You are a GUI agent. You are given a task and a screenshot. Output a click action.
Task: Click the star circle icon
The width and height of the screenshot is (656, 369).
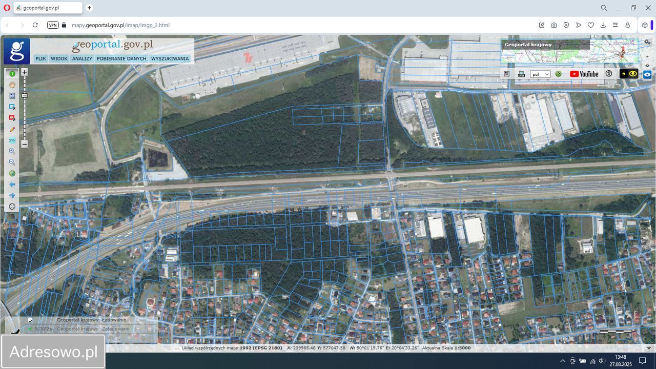tap(609, 74)
